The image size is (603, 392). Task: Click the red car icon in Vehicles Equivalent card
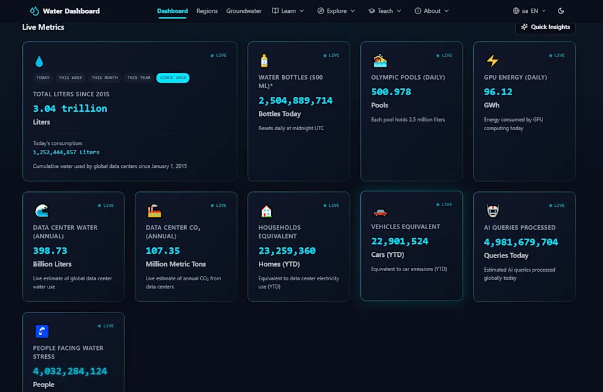click(380, 212)
